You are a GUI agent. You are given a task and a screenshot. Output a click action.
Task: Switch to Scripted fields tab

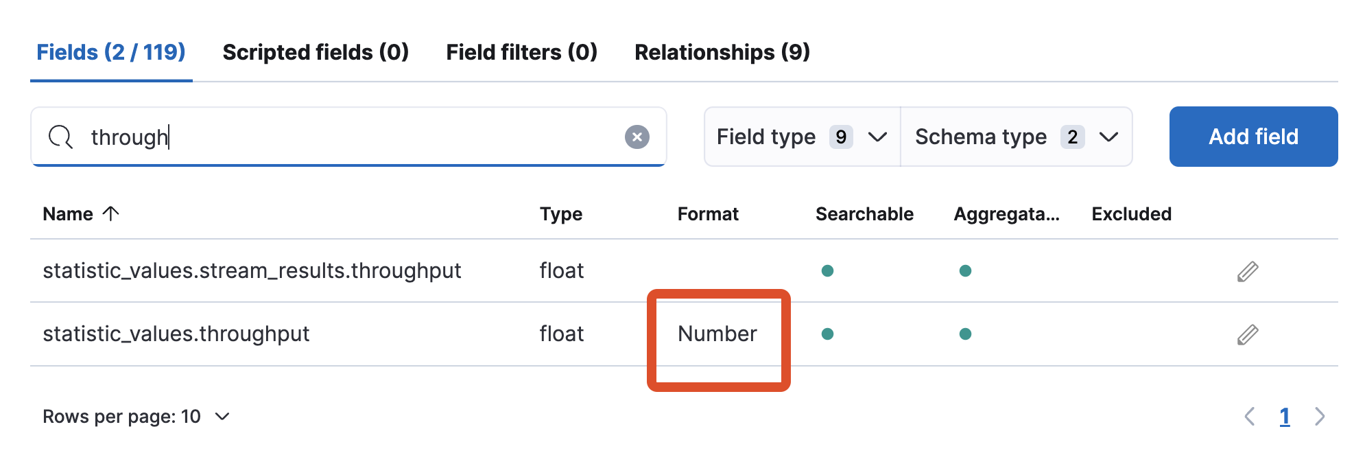316,52
